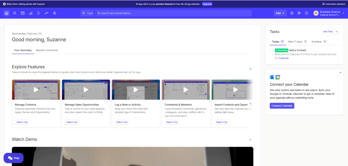Click the Outlook calendar icon
This screenshot has height=166, width=348.
[x=272, y=77]
